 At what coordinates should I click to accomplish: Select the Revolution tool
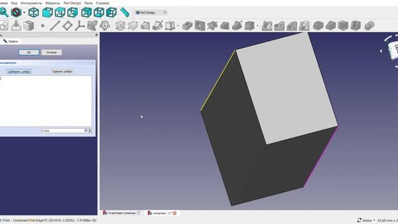pos(132,26)
